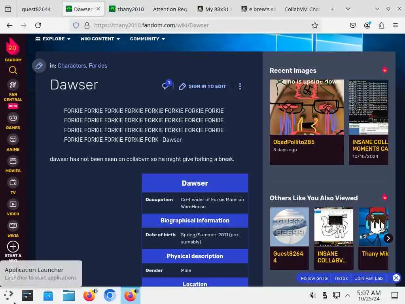Viewport: 405px width, 304px height.
Task: Switch to the thany2010 tab
Action: pos(127,9)
